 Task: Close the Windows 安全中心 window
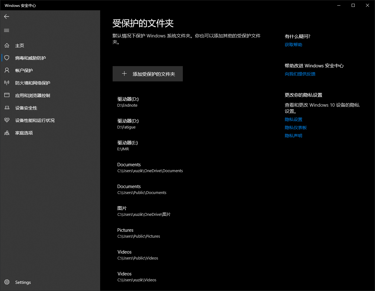click(x=368, y=5)
